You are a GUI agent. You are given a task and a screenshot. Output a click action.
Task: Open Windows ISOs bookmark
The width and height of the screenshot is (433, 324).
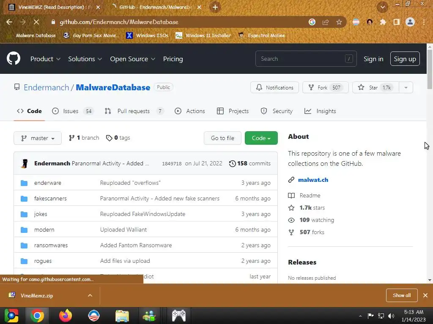tap(147, 35)
